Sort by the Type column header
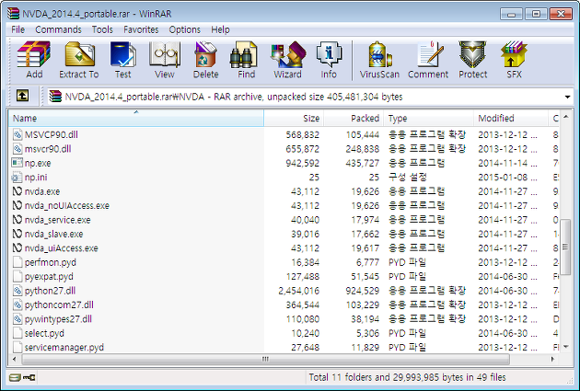Viewport: 580px width, 391px height. [x=428, y=119]
